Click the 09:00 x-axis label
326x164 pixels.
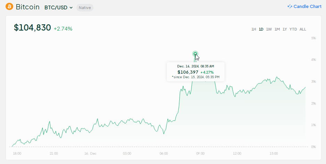(200, 153)
